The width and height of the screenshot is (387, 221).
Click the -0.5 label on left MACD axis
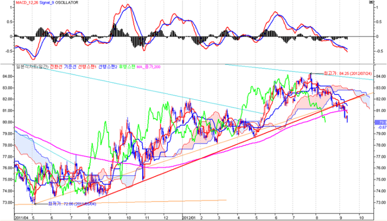[9, 51]
